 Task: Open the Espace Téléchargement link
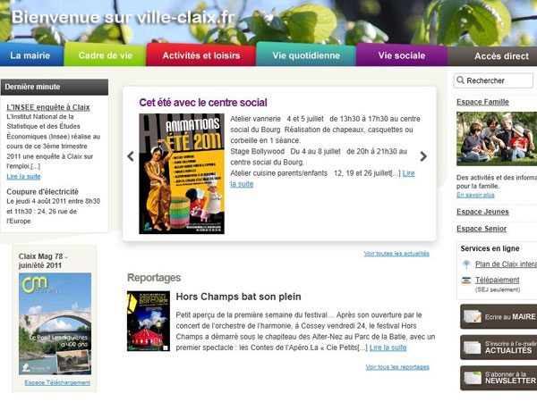[57, 382]
